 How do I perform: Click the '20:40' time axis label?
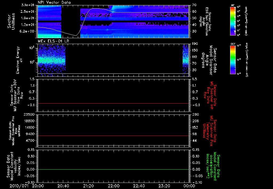63,186
